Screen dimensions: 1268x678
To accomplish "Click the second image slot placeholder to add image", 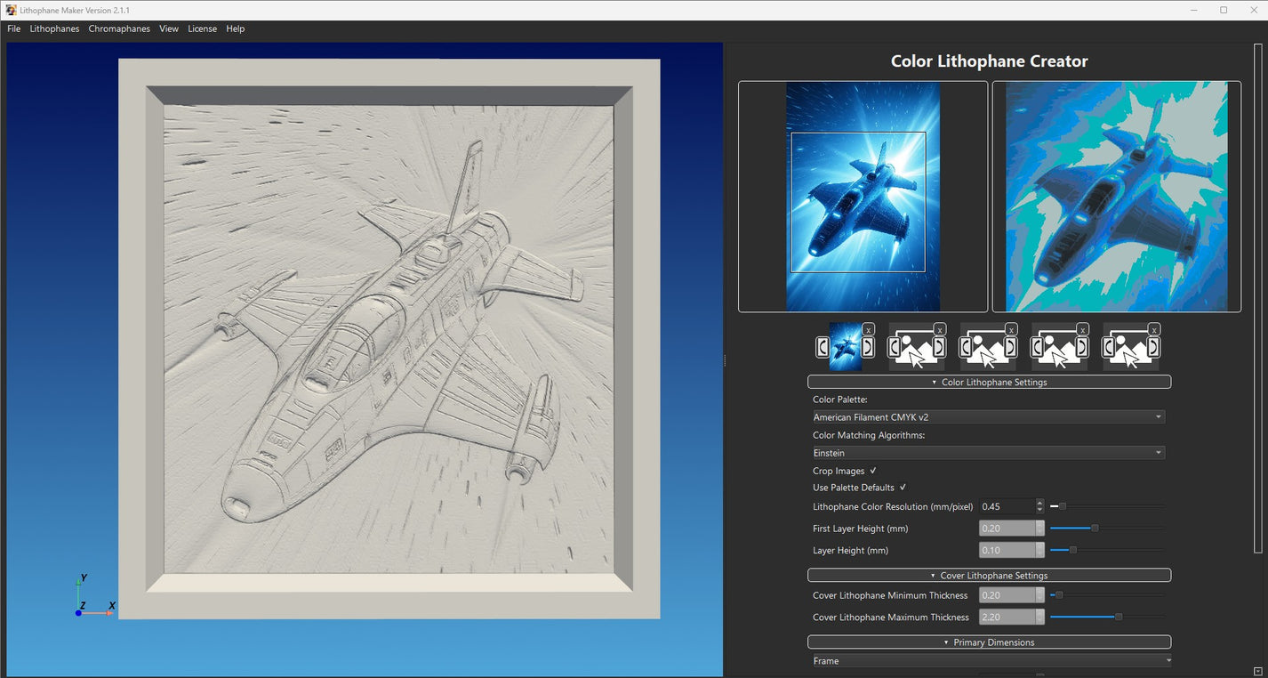I will coord(917,351).
